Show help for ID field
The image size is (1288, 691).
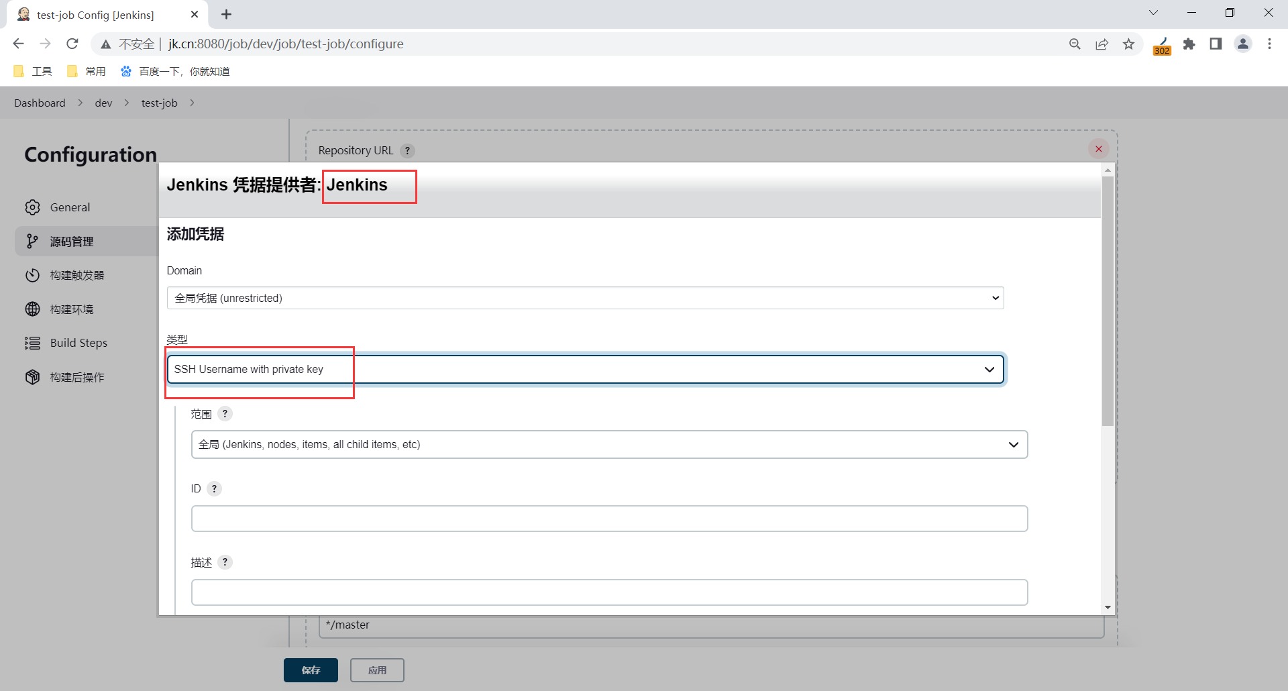(x=214, y=488)
